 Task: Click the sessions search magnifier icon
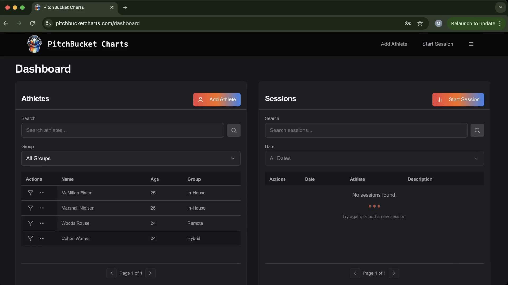[477, 130]
